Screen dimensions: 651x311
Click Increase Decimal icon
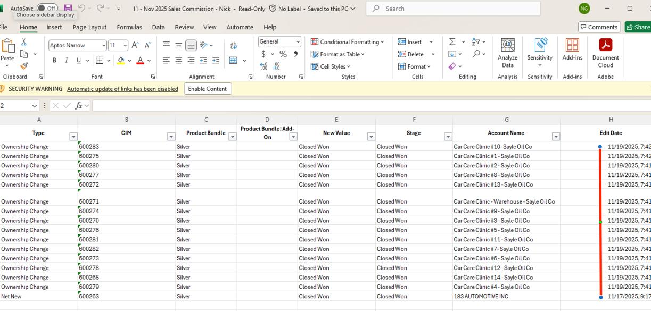[263, 66]
